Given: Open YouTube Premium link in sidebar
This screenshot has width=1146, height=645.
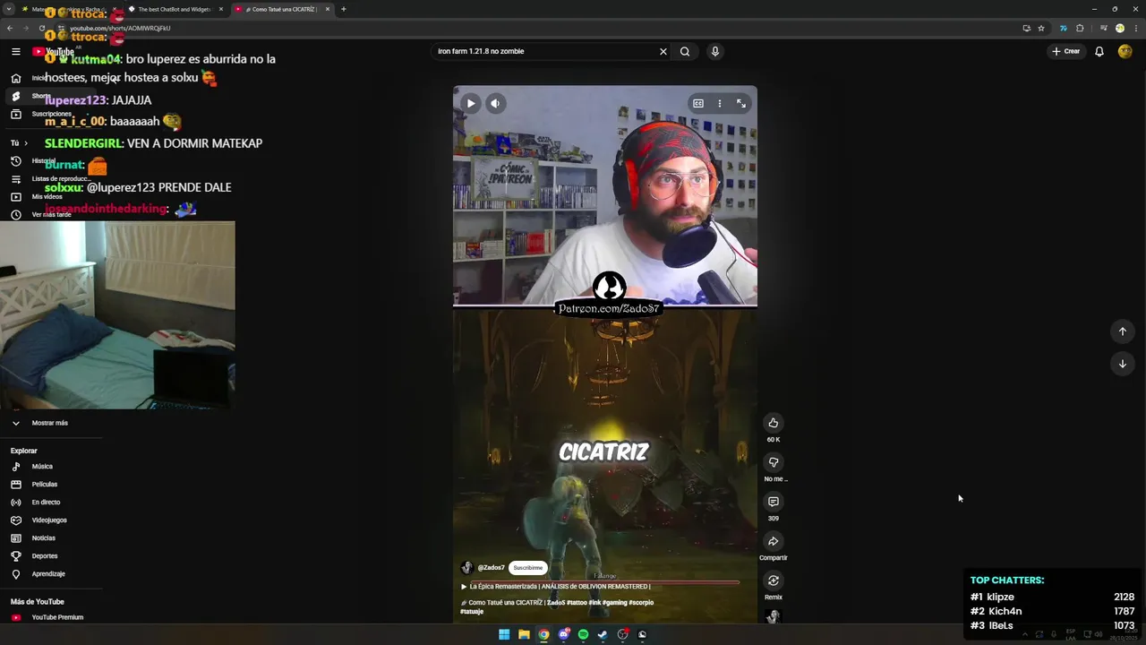Looking at the screenshot, I should point(57,617).
